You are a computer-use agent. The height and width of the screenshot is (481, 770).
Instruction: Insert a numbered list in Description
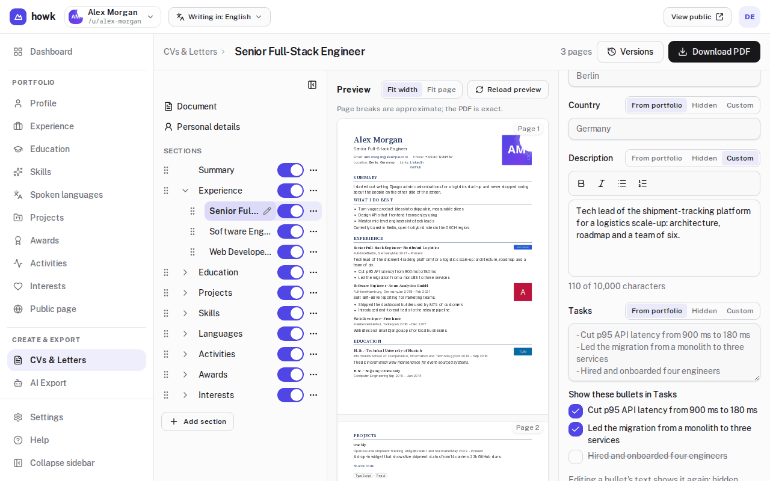tap(642, 183)
